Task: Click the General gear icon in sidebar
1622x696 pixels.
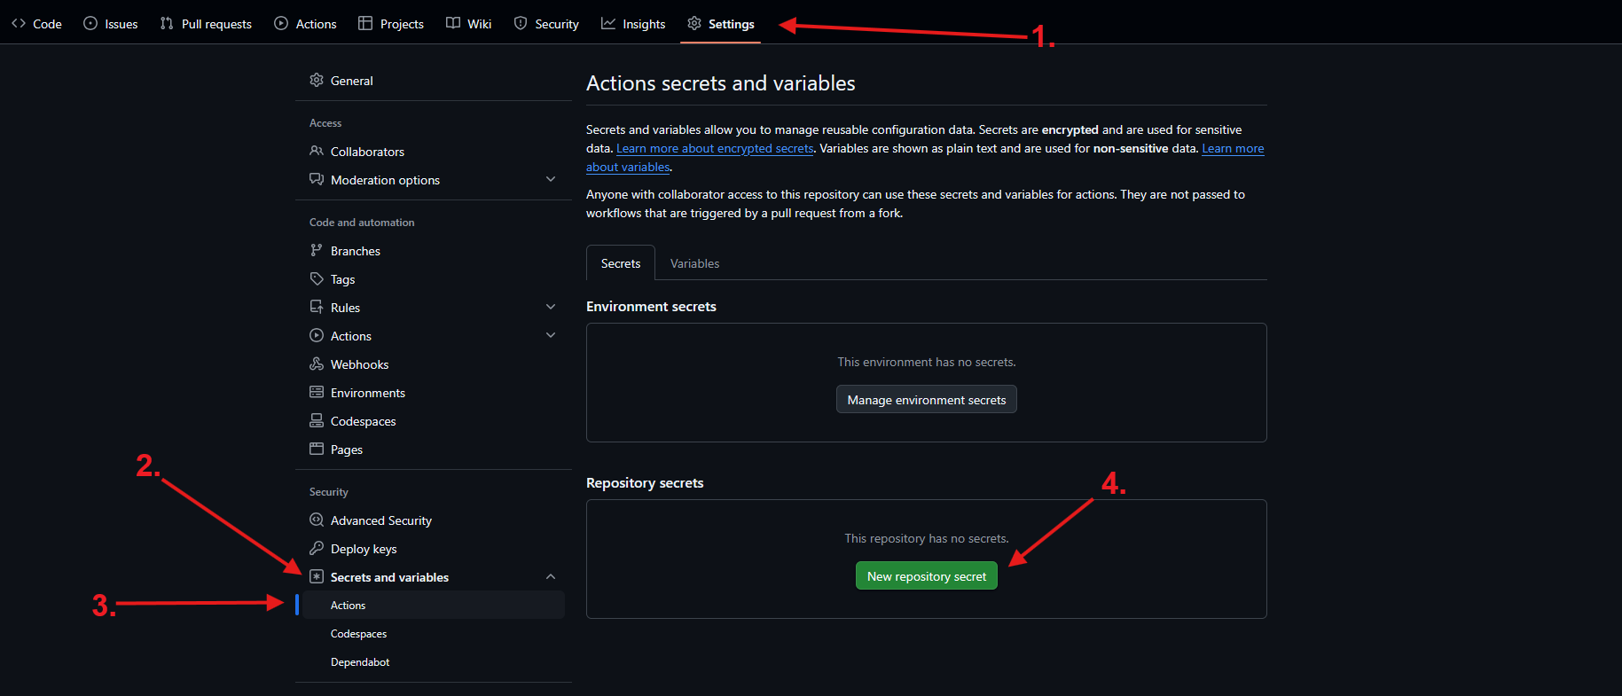Action: (317, 80)
